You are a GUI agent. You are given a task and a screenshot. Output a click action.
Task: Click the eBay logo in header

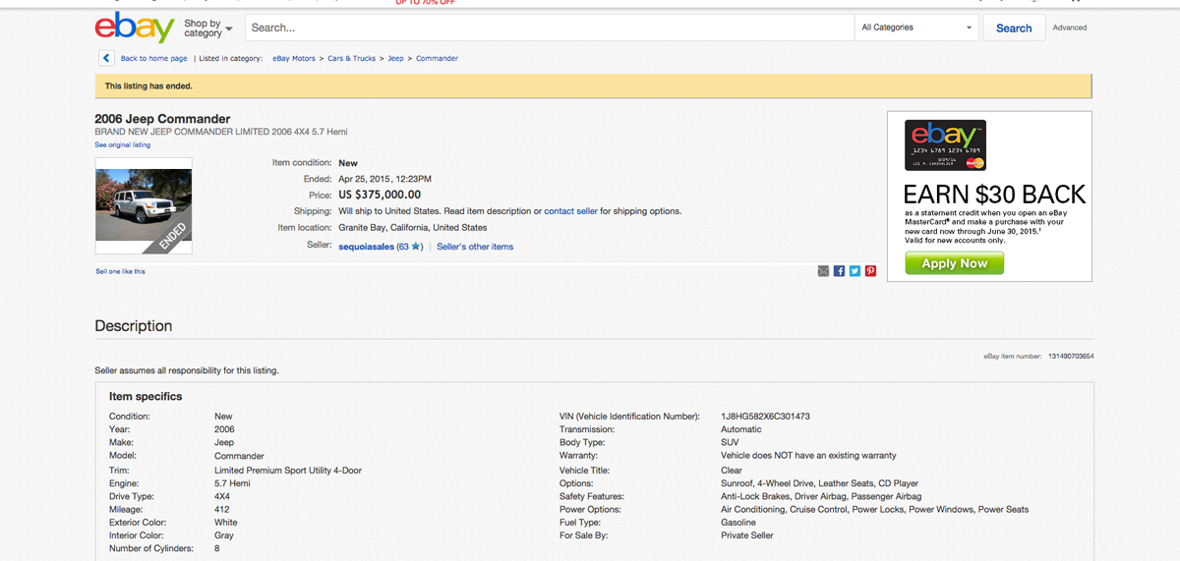(135, 28)
